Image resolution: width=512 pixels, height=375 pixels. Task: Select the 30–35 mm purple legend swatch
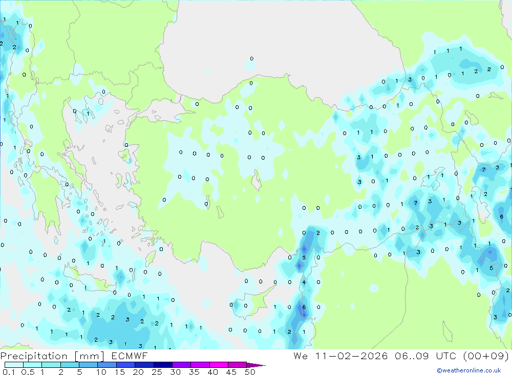pyautogui.click(x=181, y=365)
